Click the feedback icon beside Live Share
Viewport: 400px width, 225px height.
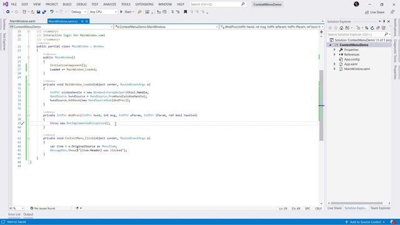(392, 12)
